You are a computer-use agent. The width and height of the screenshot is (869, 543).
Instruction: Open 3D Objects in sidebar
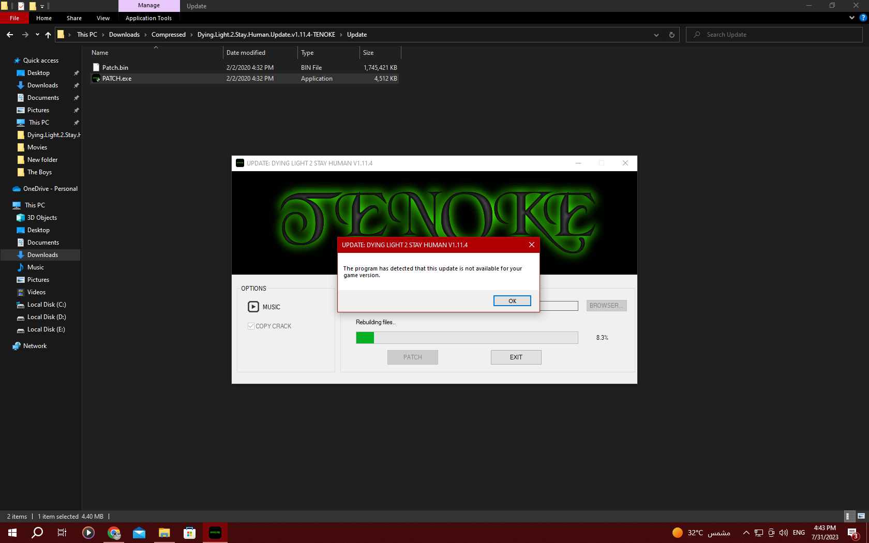(42, 218)
